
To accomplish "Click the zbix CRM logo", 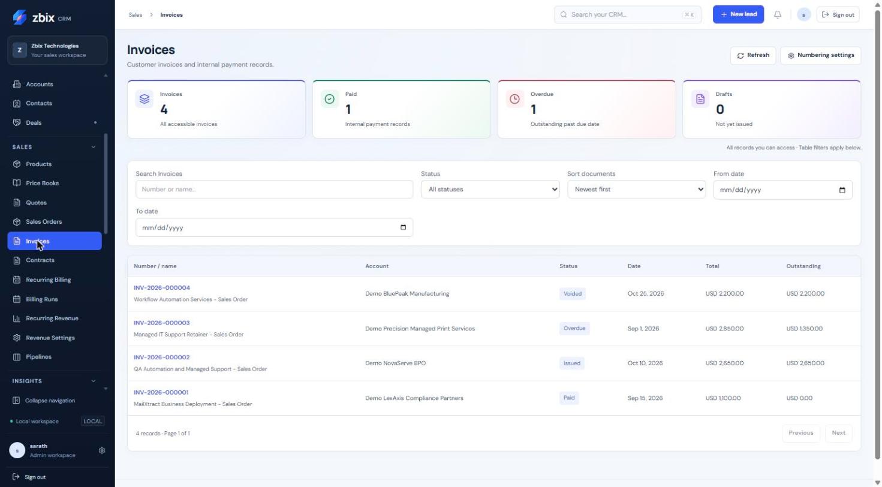I will coord(41,17).
